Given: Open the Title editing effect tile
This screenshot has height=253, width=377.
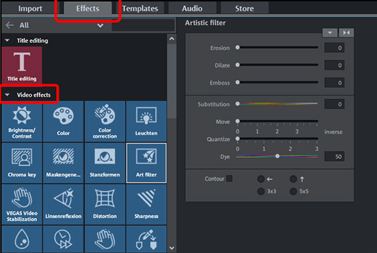Looking at the screenshot, I should point(22,65).
